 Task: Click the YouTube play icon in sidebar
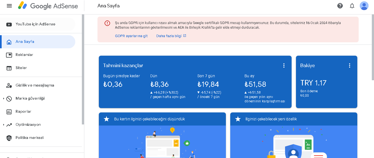pyautogui.click(x=9, y=24)
